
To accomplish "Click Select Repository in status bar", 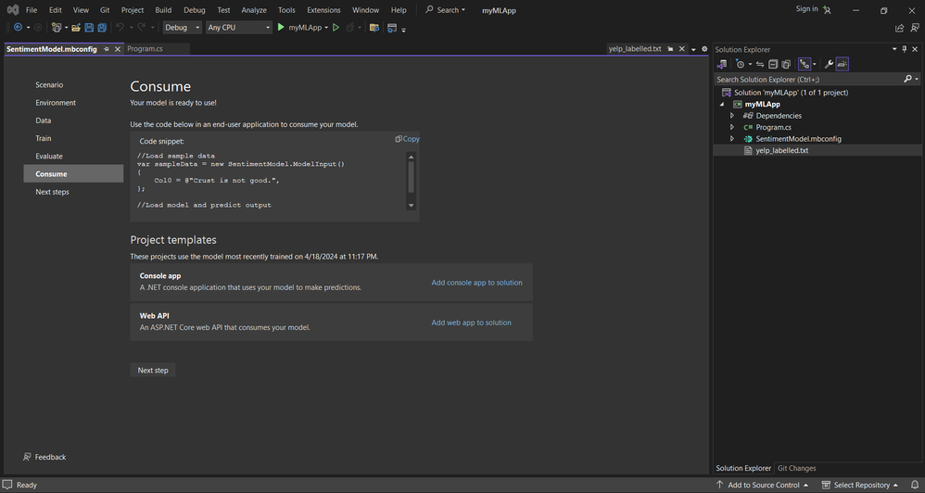I will (861, 485).
